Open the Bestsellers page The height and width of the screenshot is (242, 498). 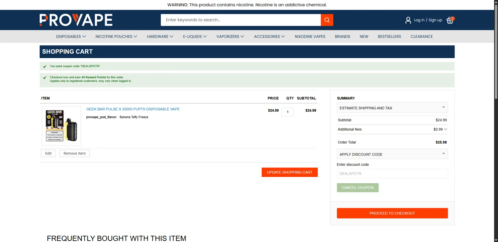point(389,36)
